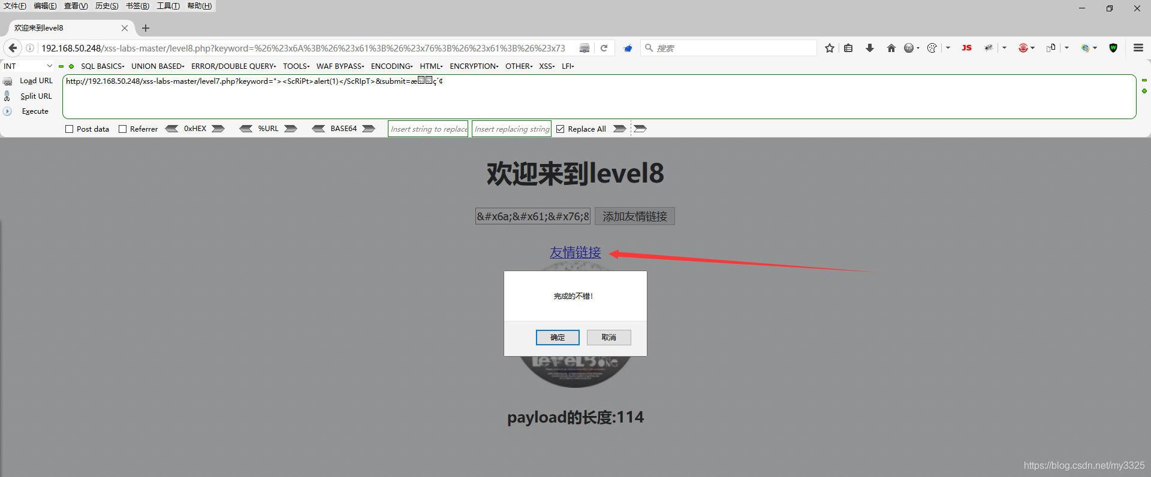Click the user agent switcher icon

pos(1051,48)
